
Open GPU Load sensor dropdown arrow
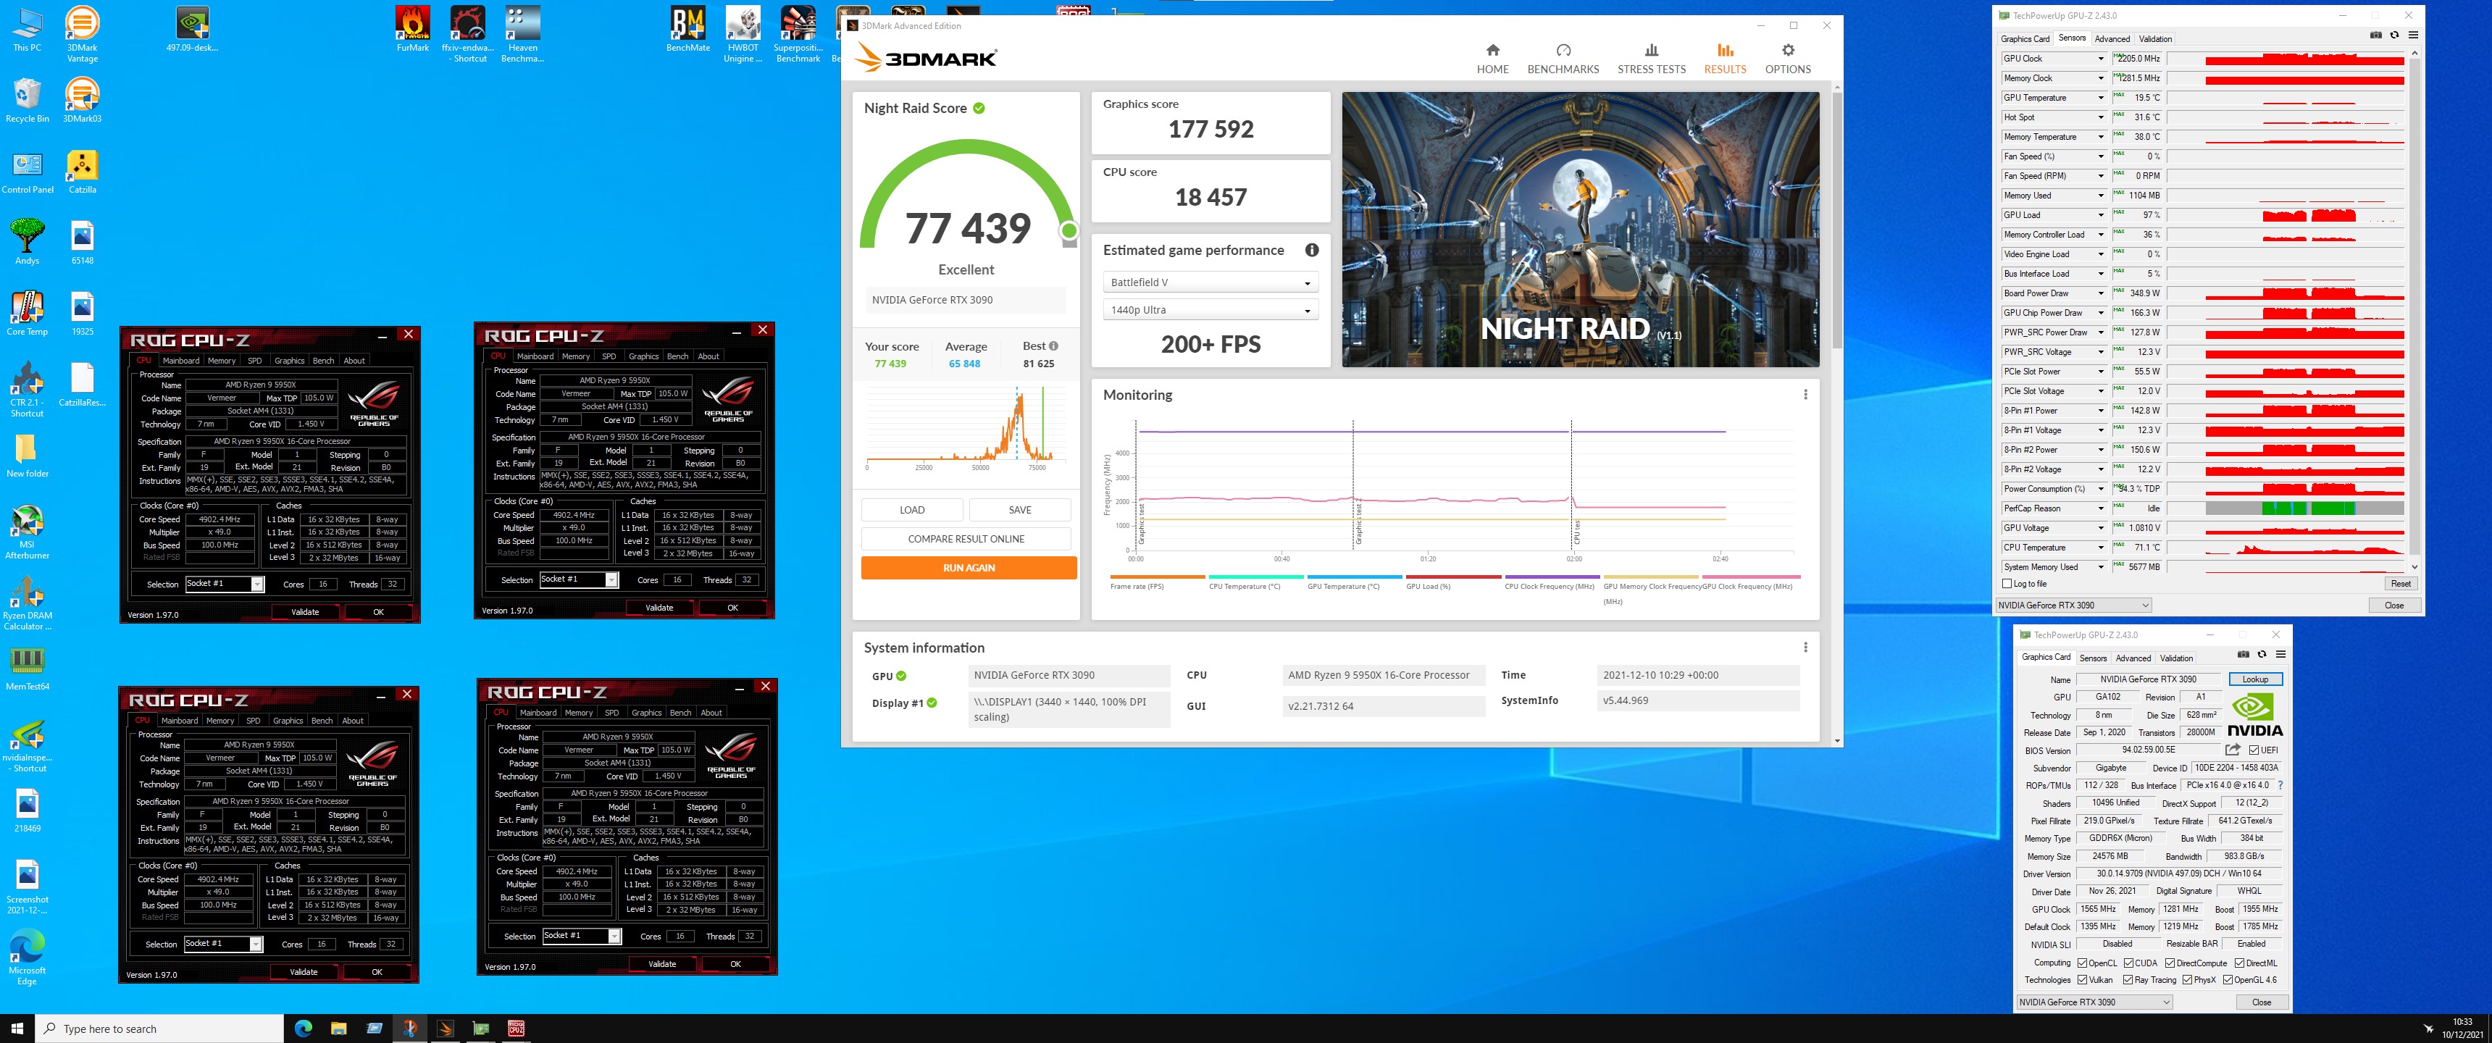coord(2100,215)
